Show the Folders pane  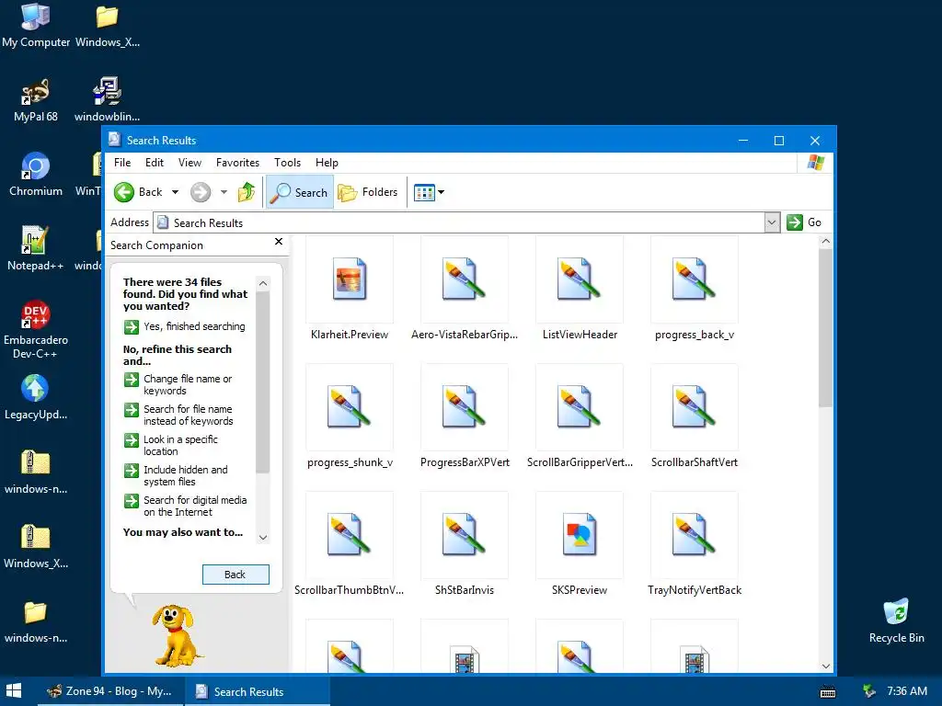(368, 192)
